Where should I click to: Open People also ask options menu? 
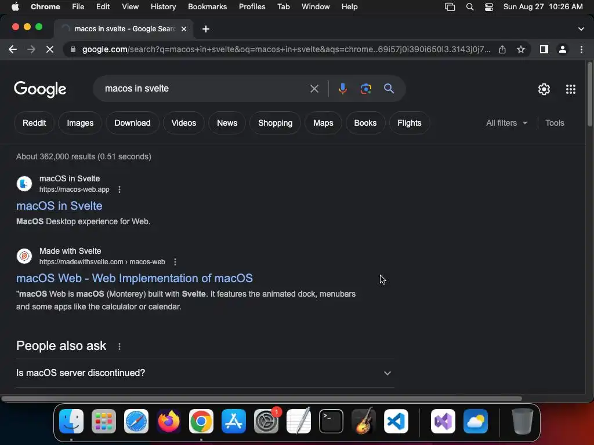119,346
